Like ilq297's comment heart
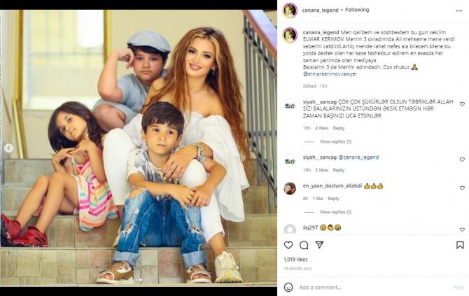 pyautogui.click(x=462, y=230)
